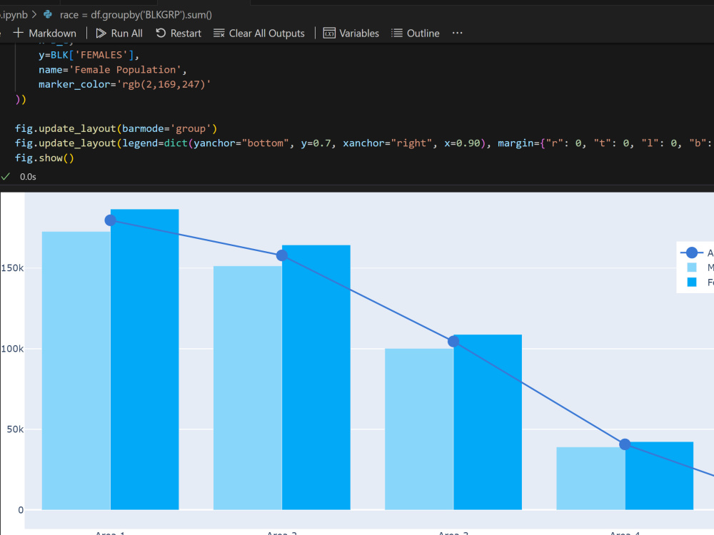Image resolution: width=714 pixels, height=535 pixels.
Task: Open the toolbar's more actions ellipsis
Action: point(457,33)
